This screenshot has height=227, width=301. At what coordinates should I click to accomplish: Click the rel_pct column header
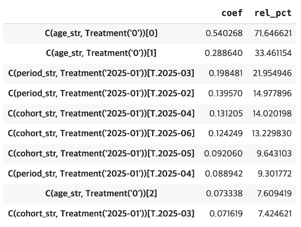tap(273, 13)
